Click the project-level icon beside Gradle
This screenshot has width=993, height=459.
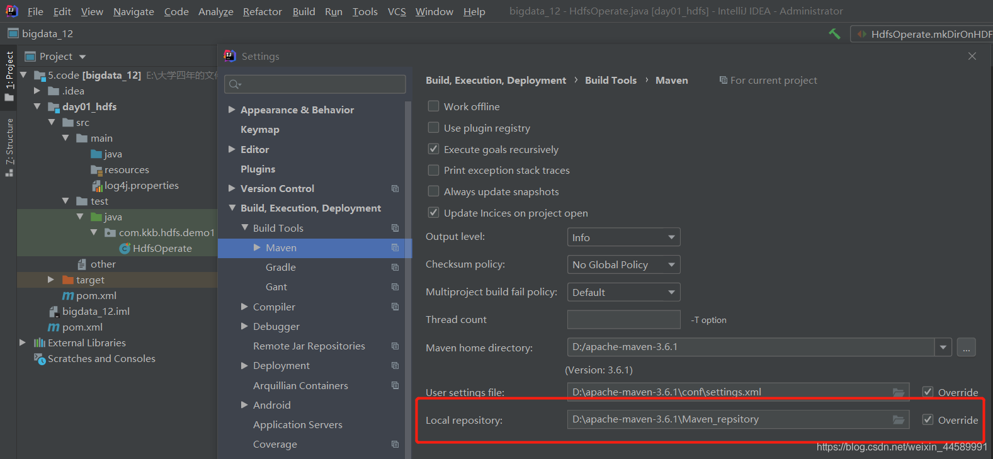tap(395, 268)
